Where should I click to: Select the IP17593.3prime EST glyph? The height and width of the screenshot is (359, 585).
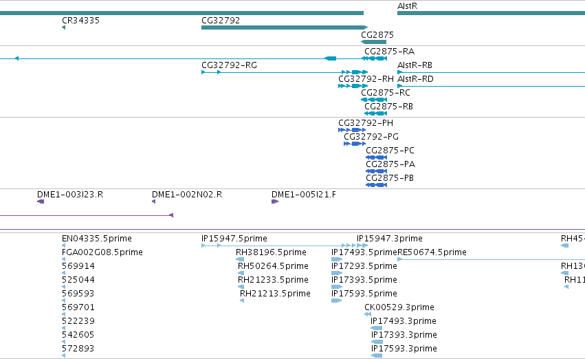[377, 356]
